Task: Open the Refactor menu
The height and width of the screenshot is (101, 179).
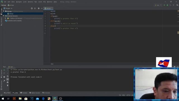Action: pos(30,2)
